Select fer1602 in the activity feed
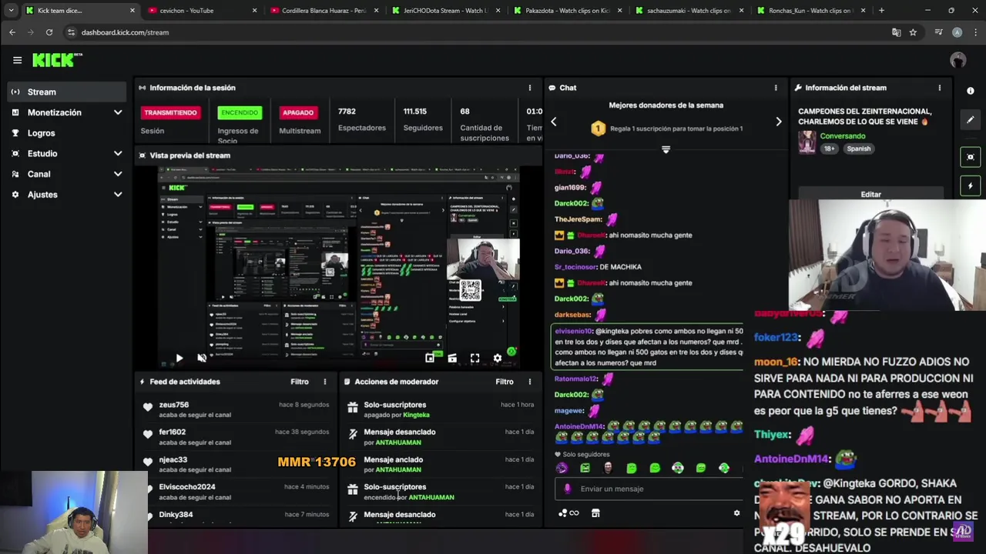The width and height of the screenshot is (986, 554). [x=173, y=432]
